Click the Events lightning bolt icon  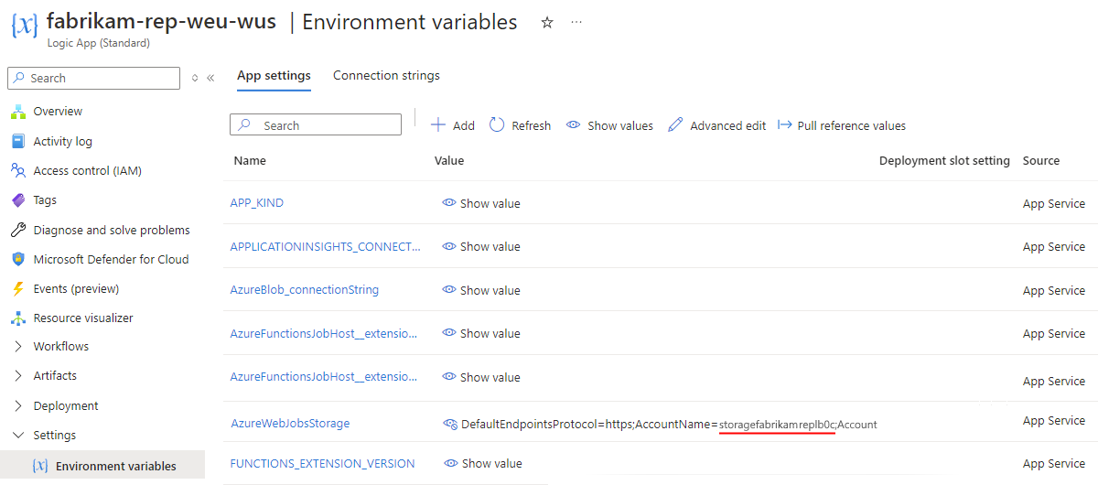[x=17, y=289]
